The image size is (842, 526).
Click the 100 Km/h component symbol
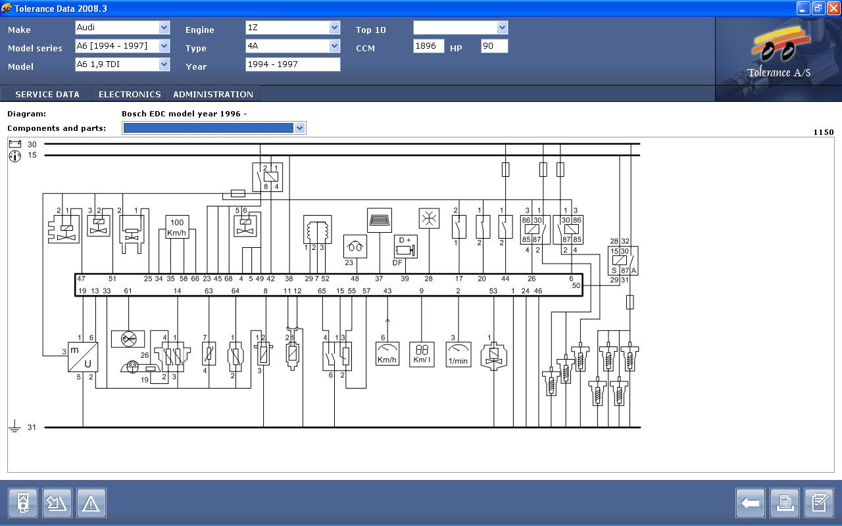tap(176, 227)
